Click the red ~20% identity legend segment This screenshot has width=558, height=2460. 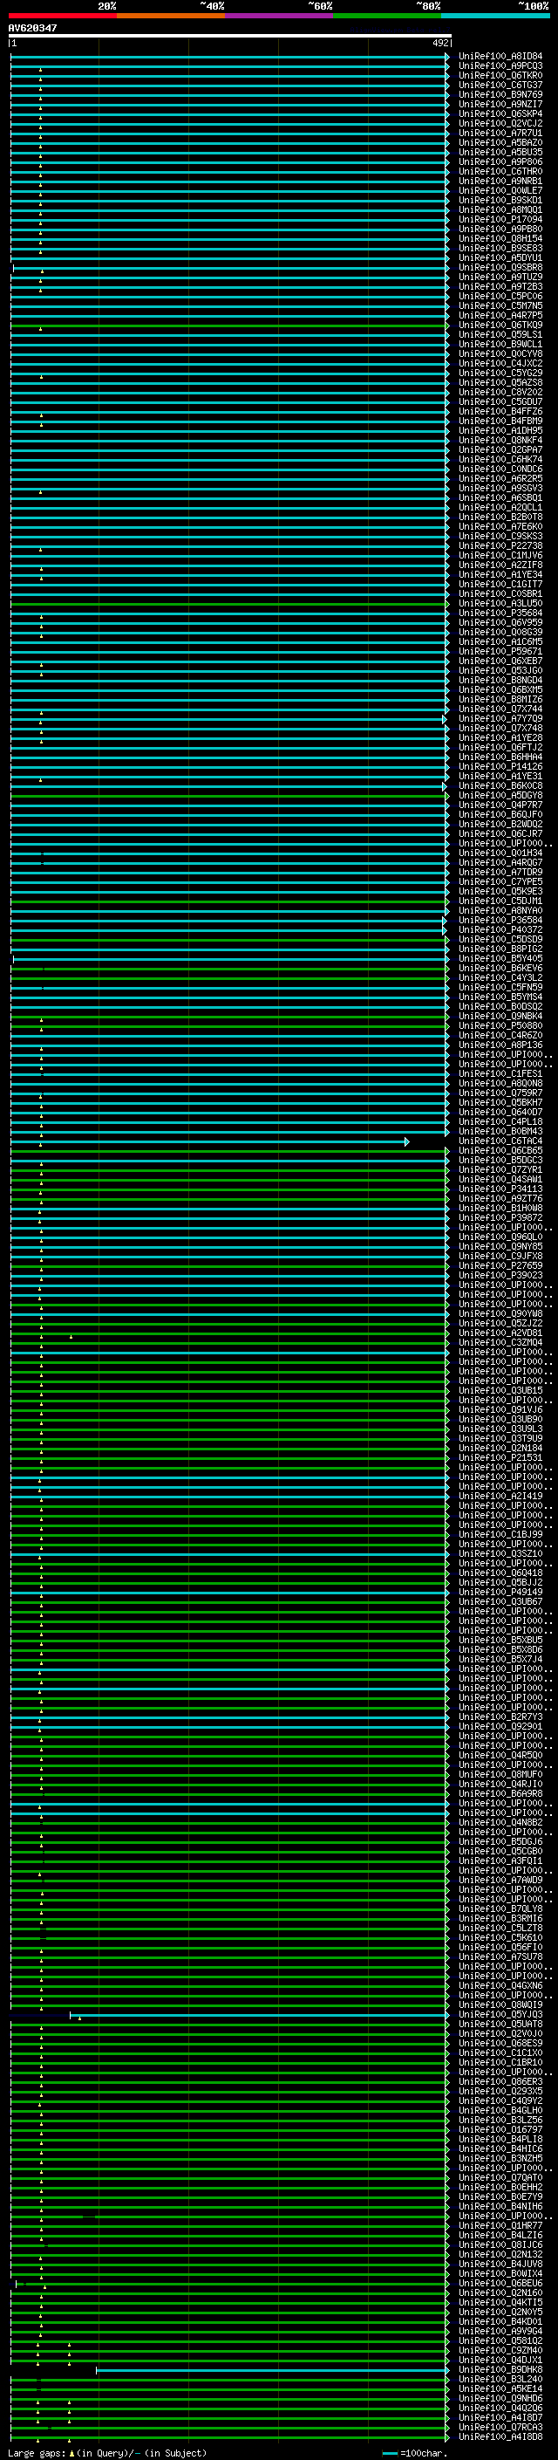pyautogui.click(x=62, y=16)
